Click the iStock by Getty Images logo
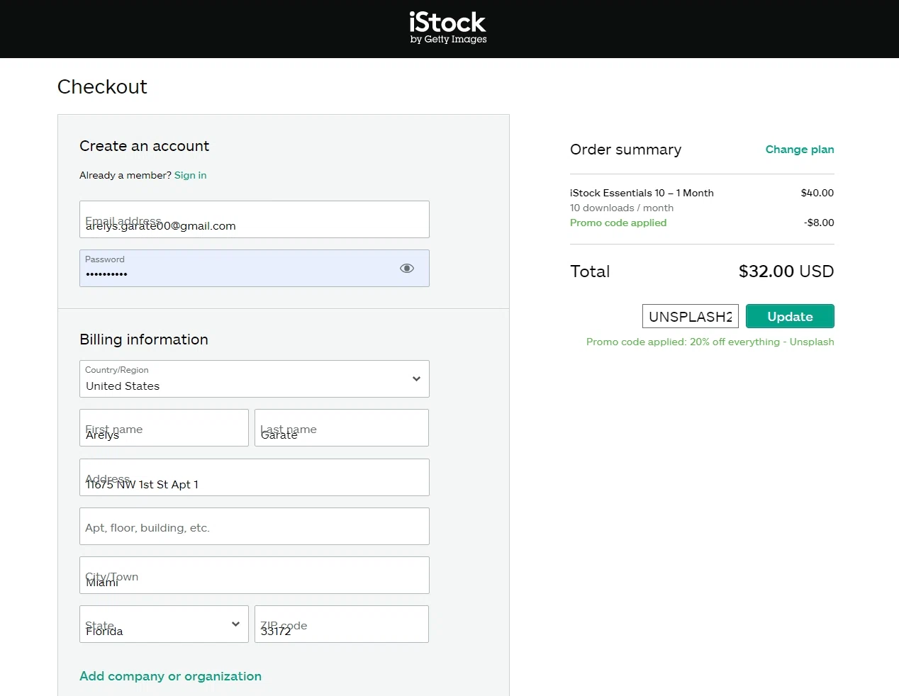 click(x=448, y=28)
